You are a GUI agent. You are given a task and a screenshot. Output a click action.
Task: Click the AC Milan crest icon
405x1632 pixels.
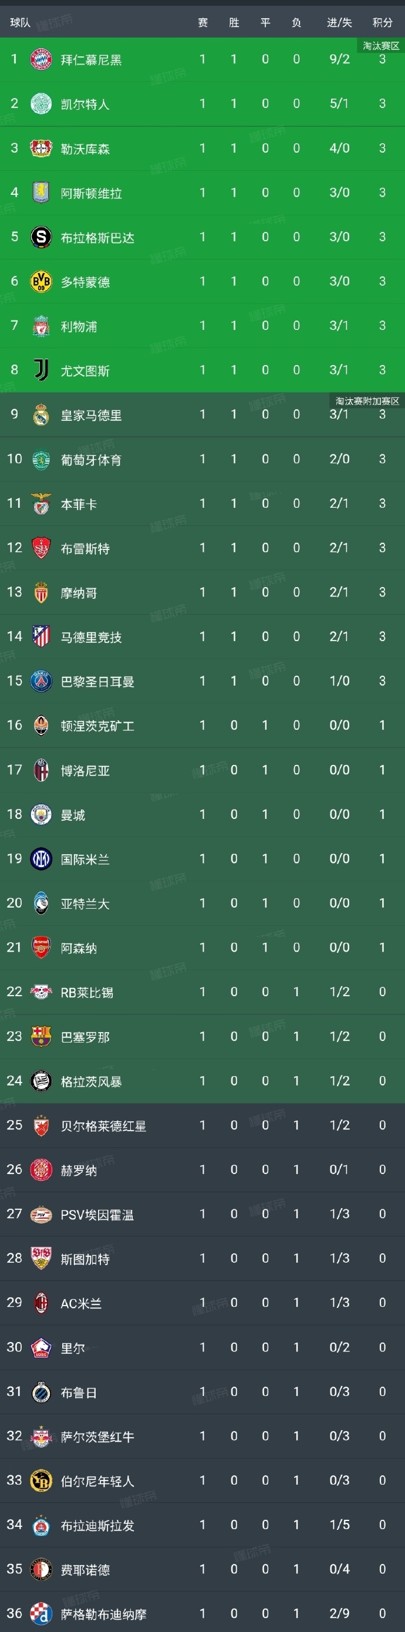point(41,1303)
